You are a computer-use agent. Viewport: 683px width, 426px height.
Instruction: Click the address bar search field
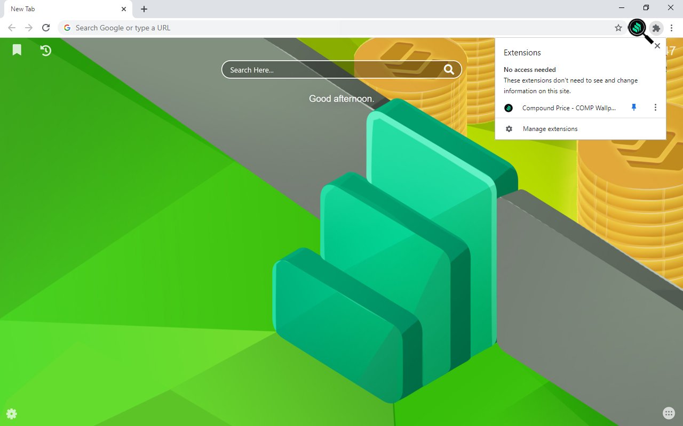click(x=341, y=28)
